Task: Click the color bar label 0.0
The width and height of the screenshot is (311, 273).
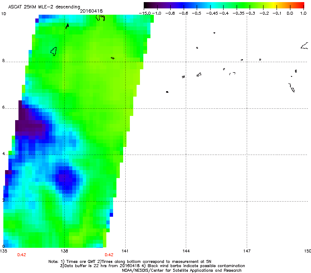Action: pos(290,13)
